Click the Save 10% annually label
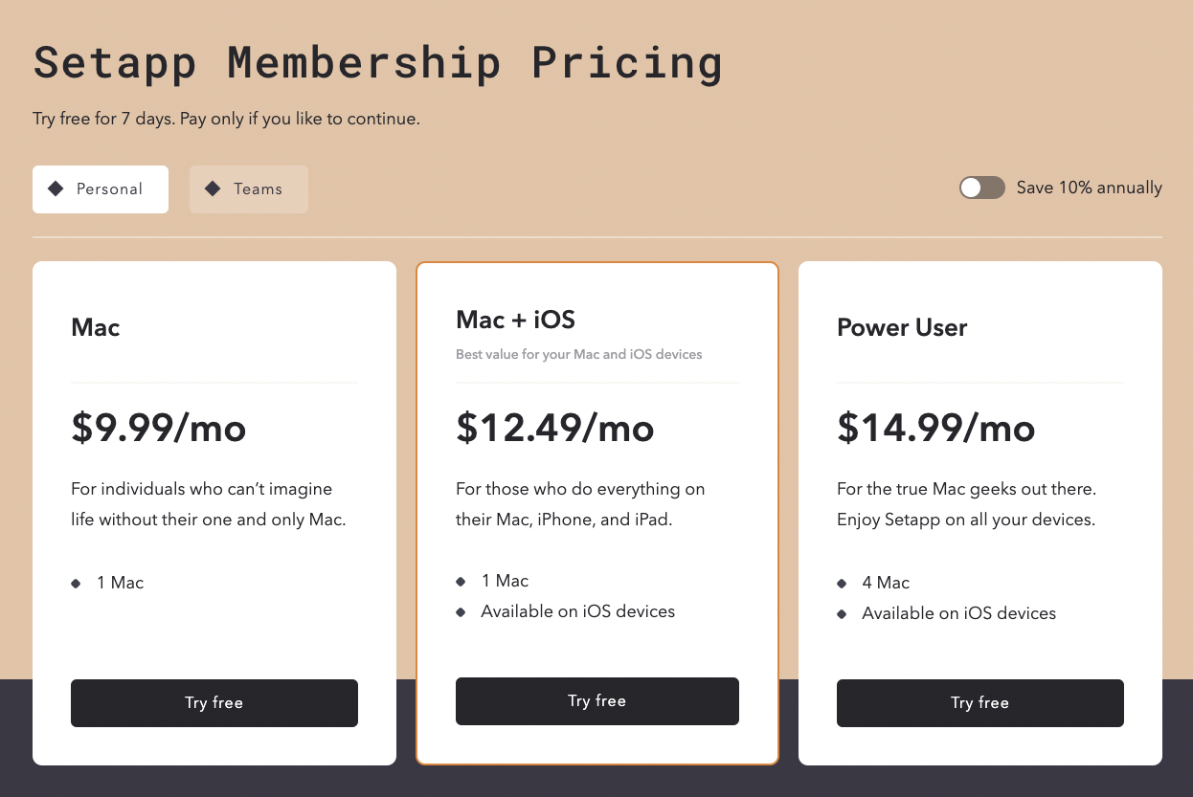 coord(1089,188)
